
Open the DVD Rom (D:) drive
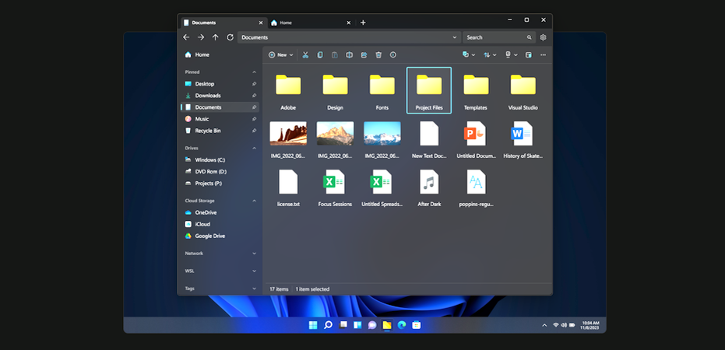pyautogui.click(x=220, y=171)
